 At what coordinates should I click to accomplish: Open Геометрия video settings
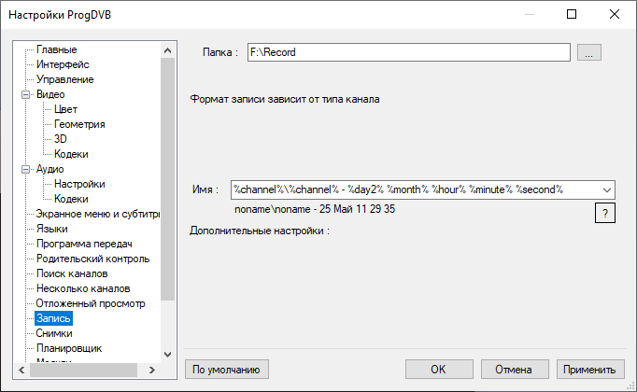point(79,124)
